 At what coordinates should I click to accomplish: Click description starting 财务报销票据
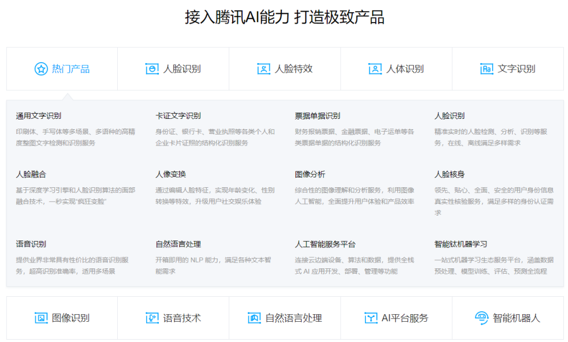click(x=354, y=137)
